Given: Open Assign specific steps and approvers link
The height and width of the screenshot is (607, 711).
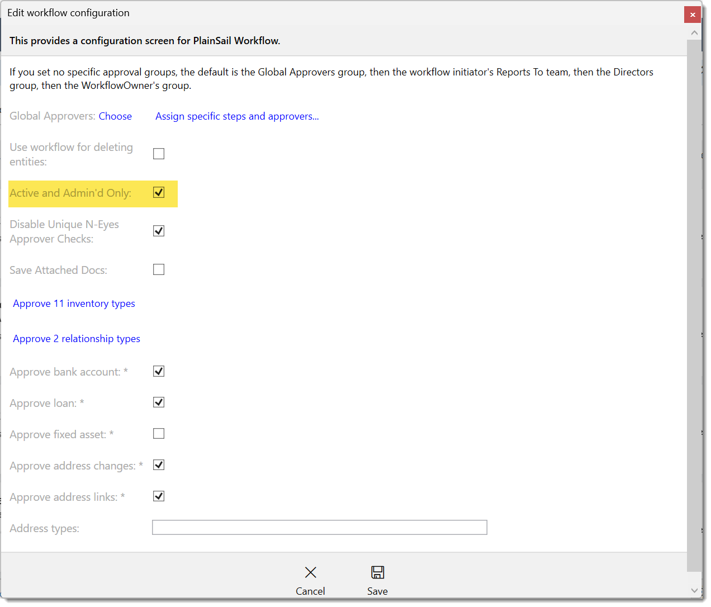Looking at the screenshot, I should pyautogui.click(x=237, y=116).
